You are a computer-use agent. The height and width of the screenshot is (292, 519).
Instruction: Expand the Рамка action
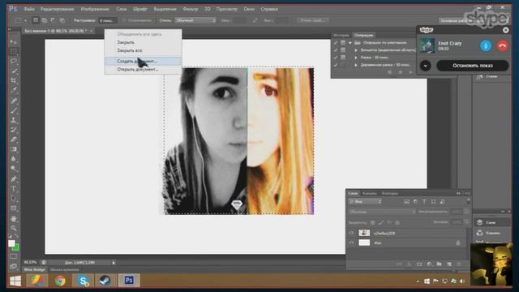[356, 58]
